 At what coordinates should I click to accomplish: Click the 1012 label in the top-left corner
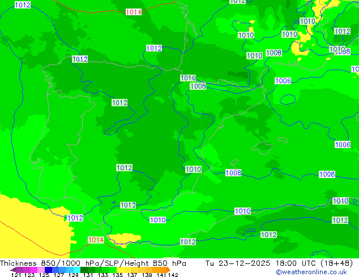tap(23, 5)
